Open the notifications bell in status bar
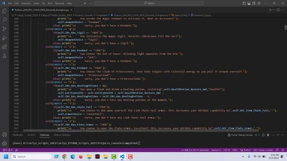This screenshot has height=161, width=287. 283,150
